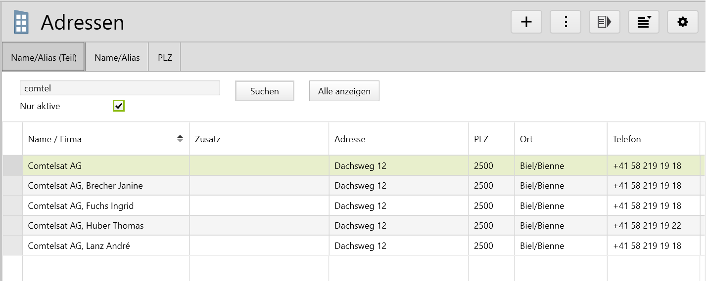Click the Adressen building icon
This screenshot has height=281, width=706.
pos(21,22)
